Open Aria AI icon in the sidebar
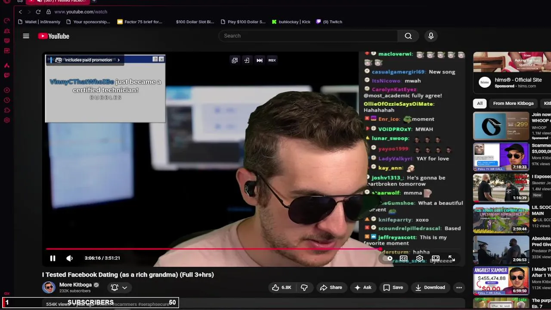Screen dimensions: 551x310 coord(7,65)
